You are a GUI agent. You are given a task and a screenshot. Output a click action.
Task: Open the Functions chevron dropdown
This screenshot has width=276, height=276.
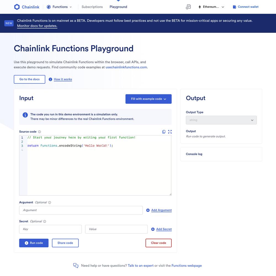(71, 7)
